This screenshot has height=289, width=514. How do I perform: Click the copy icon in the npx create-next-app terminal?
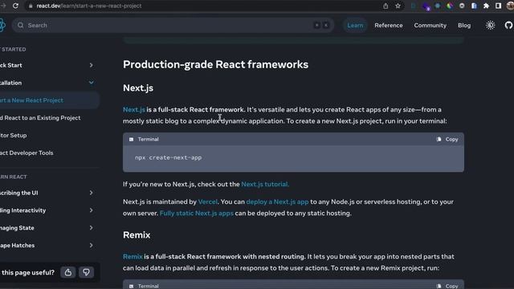439,139
